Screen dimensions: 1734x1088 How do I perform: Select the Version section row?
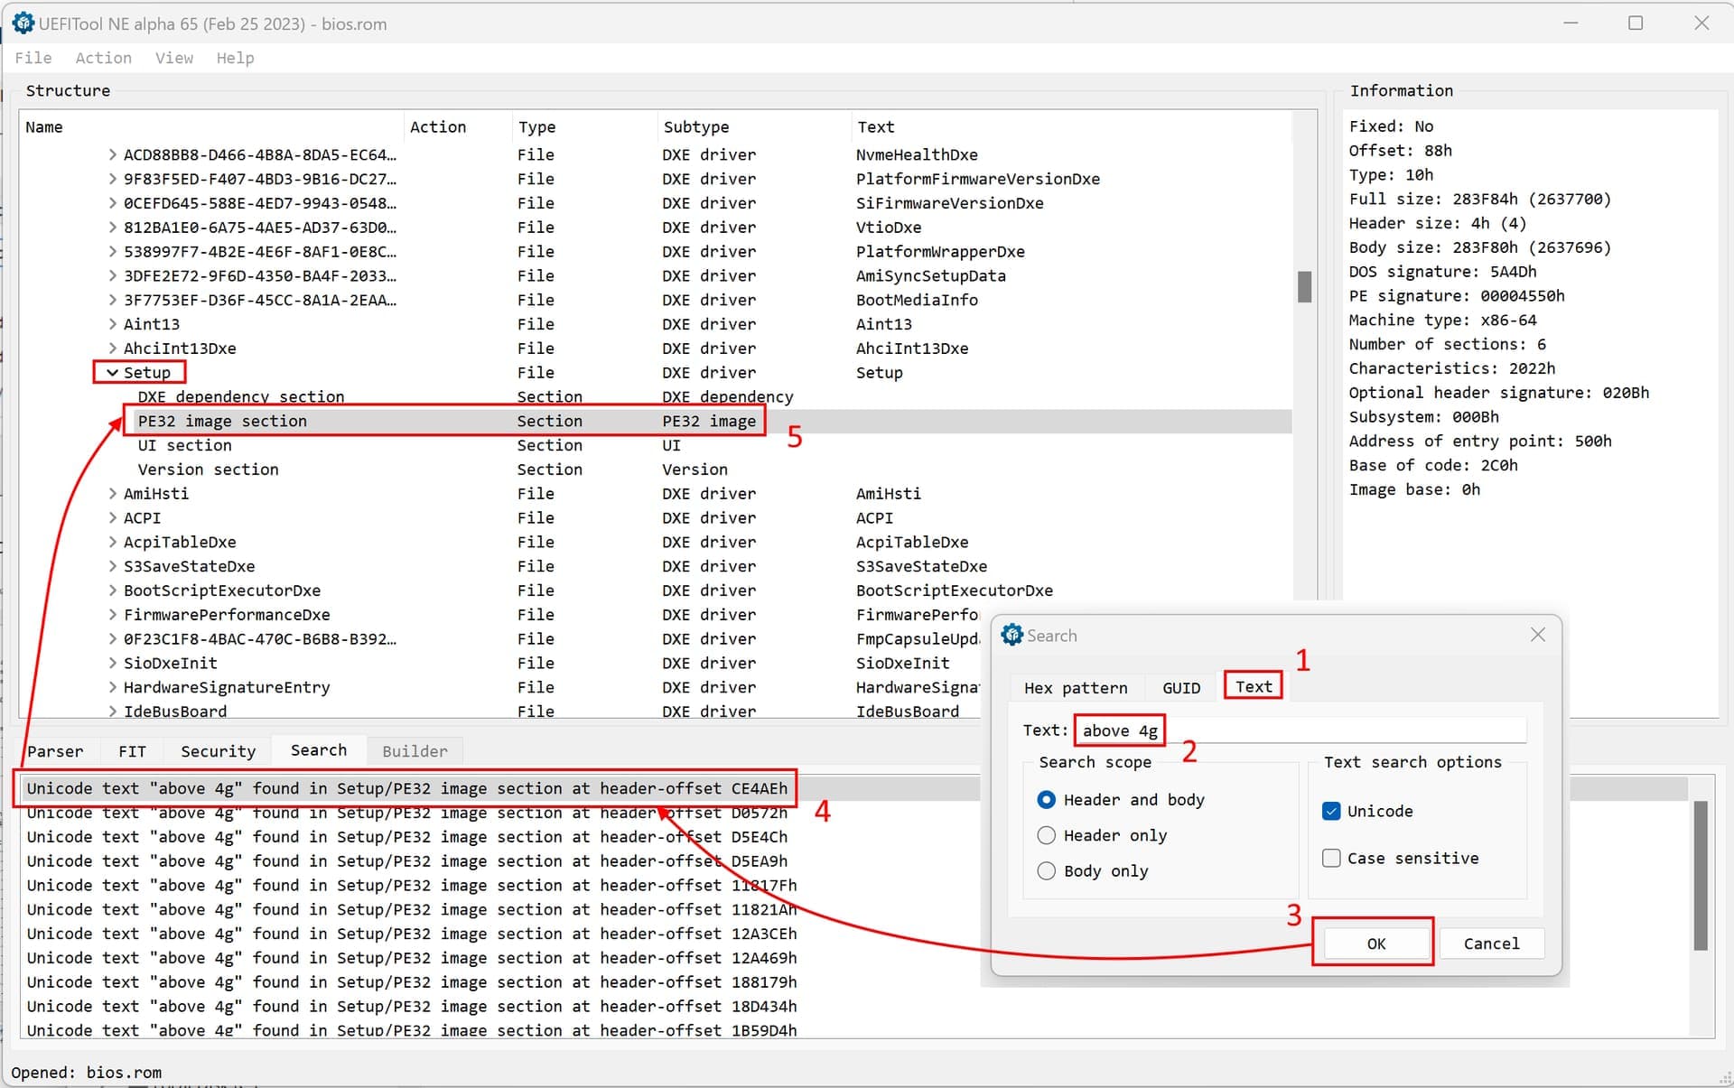coord(656,470)
